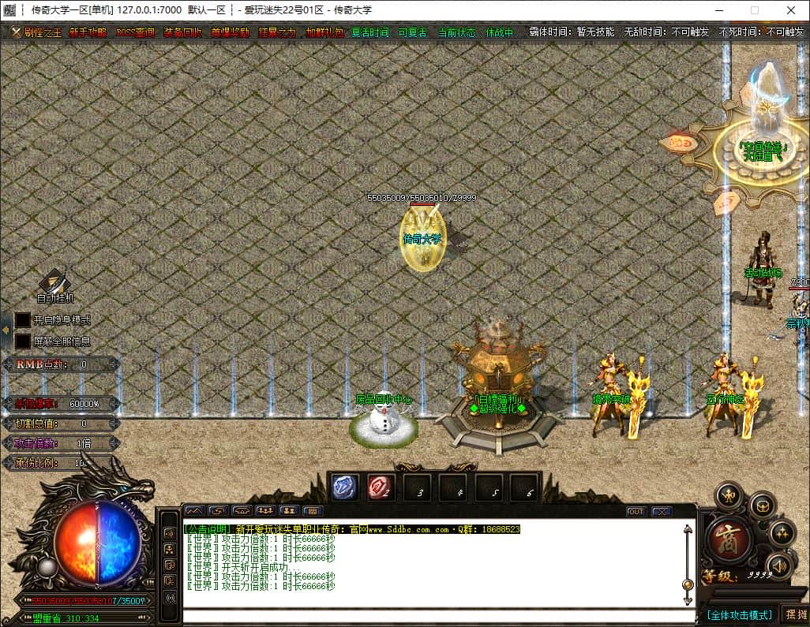Enable 屏蔽全服信息 checkbox

(22, 341)
